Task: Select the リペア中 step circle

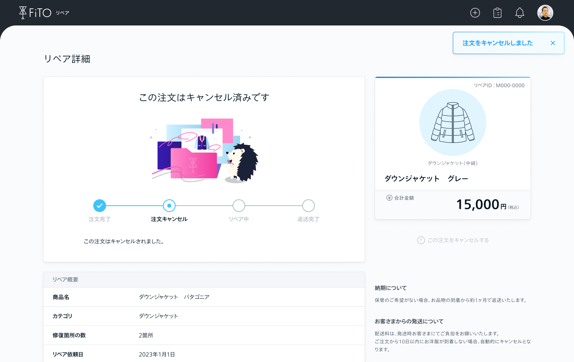Action: pyautogui.click(x=239, y=206)
